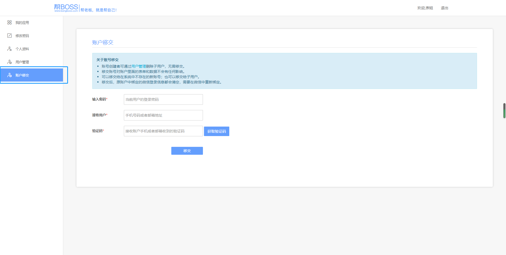This screenshot has height=255, width=506.
Task: Click the 个人资料 person icon
Action: [9, 49]
